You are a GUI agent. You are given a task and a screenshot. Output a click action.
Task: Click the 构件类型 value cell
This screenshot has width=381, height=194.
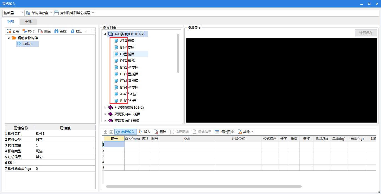click(x=65, y=140)
